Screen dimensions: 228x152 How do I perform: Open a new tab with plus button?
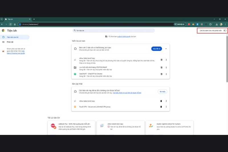pyautogui.click(x=34, y=19)
